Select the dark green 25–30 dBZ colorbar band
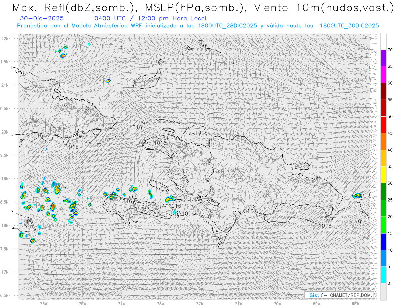Screen dimensions: 399x308 pyautogui.click(x=383, y=191)
